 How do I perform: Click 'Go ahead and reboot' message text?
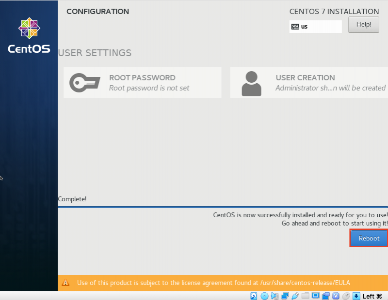(335, 223)
